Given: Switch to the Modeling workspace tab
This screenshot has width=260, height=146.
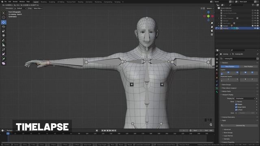Looking at the screenshot, I should [x=43, y=2].
